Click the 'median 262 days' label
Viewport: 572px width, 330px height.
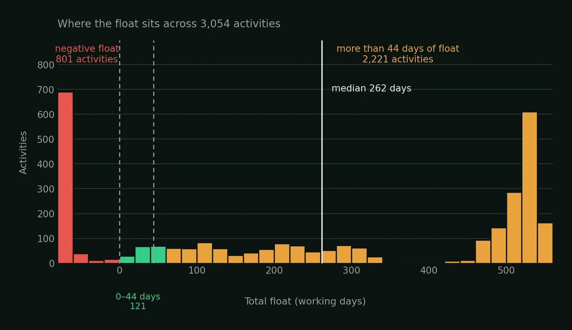coord(371,88)
